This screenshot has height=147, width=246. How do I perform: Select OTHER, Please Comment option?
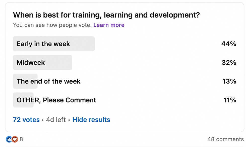[x=56, y=100]
